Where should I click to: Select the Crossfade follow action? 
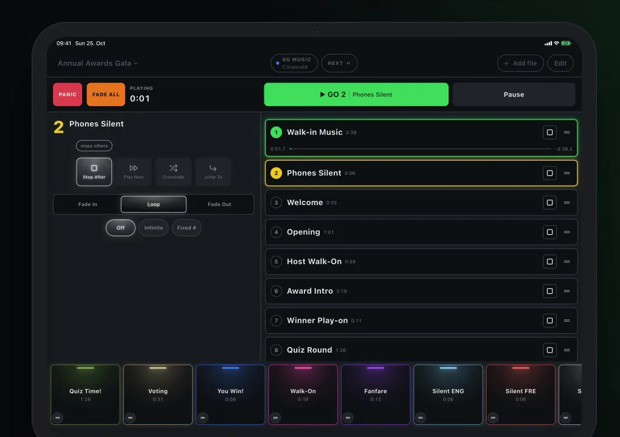(173, 172)
